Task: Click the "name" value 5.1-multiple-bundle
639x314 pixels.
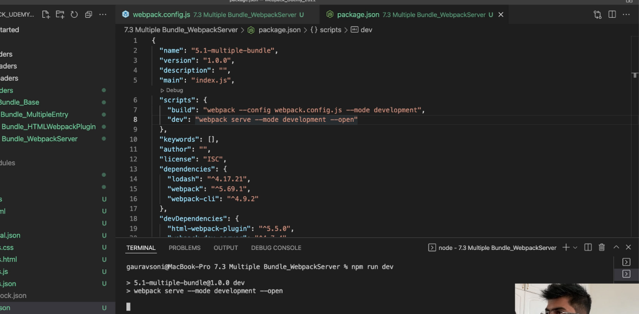Action: click(233, 50)
